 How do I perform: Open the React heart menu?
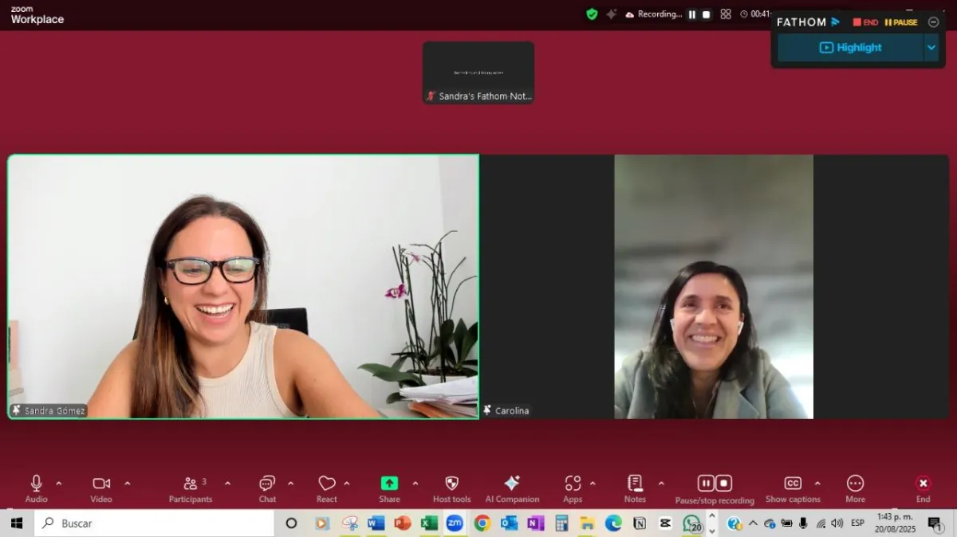pos(327,484)
